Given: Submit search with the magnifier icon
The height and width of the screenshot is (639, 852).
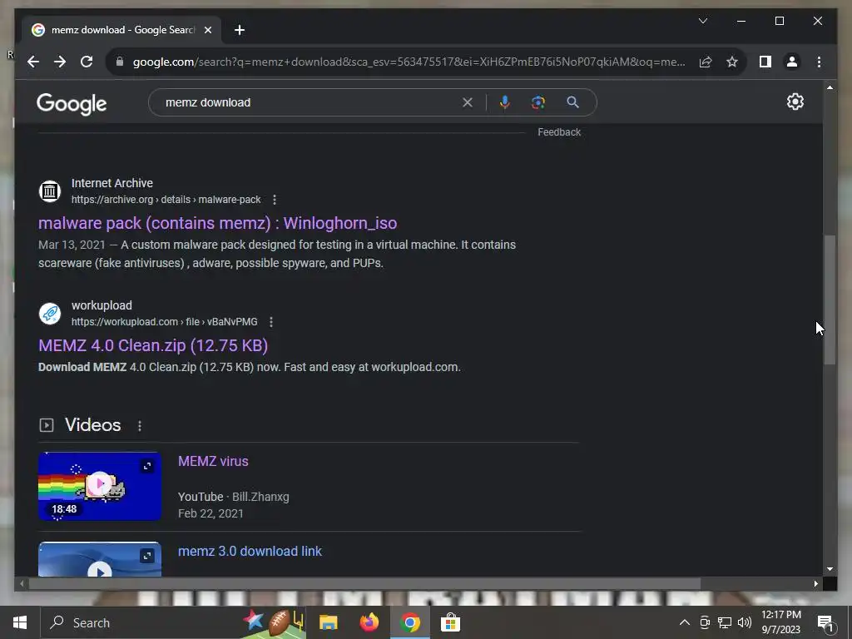Looking at the screenshot, I should pyautogui.click(x=572, y=102).
